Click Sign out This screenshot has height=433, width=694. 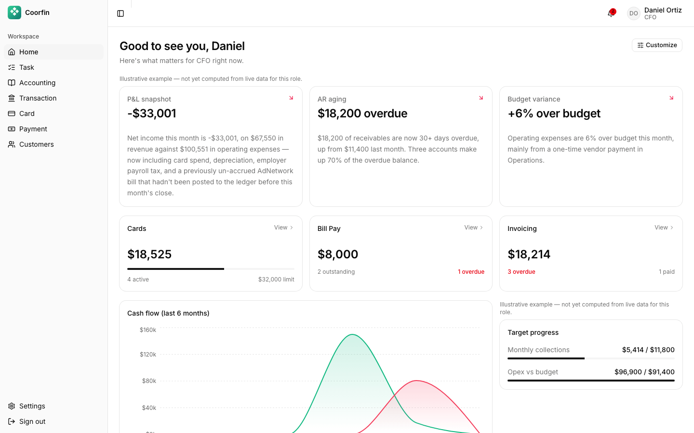coord(53,421)
